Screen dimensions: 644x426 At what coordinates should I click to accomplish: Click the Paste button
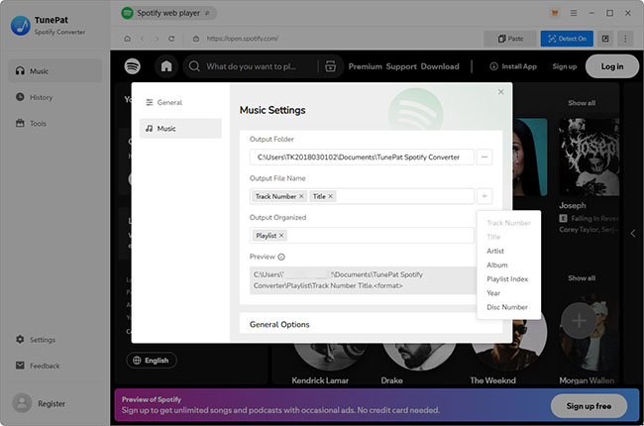pos(510,39)
